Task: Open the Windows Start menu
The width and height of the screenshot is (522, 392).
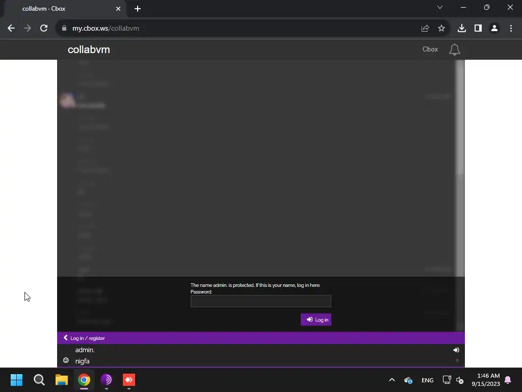Action: pyautogui.click(x=17, y=380)
